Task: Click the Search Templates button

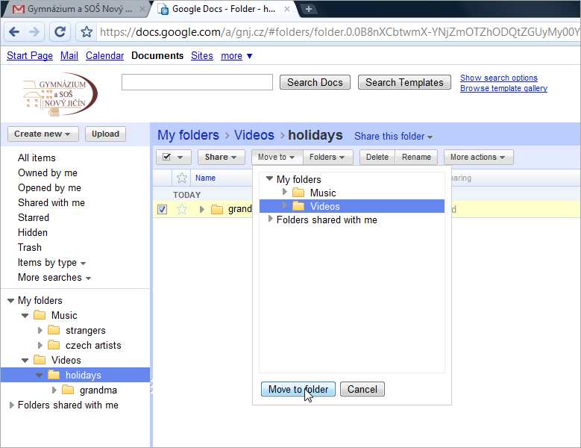Action: click(404, 82)
